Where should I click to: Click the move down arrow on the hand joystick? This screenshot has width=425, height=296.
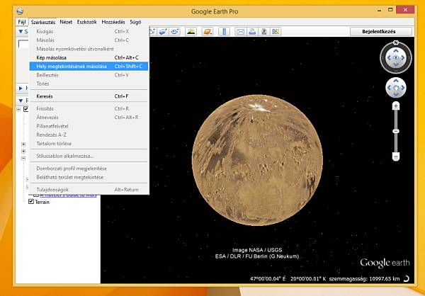(396, 95)
